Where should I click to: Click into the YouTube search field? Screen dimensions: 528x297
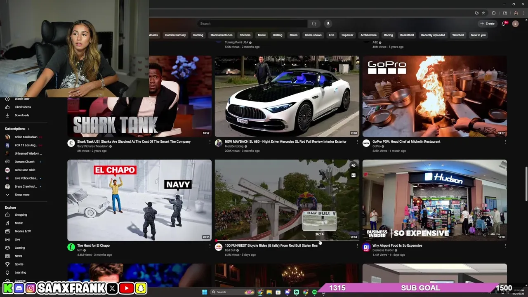(x=252, y=24)
